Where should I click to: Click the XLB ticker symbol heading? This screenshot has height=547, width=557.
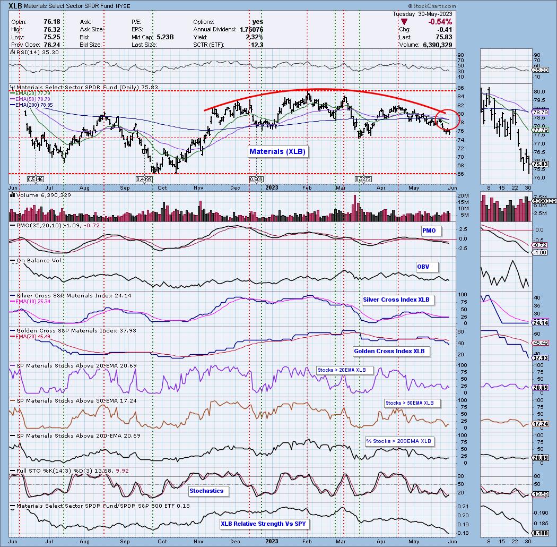16,6
